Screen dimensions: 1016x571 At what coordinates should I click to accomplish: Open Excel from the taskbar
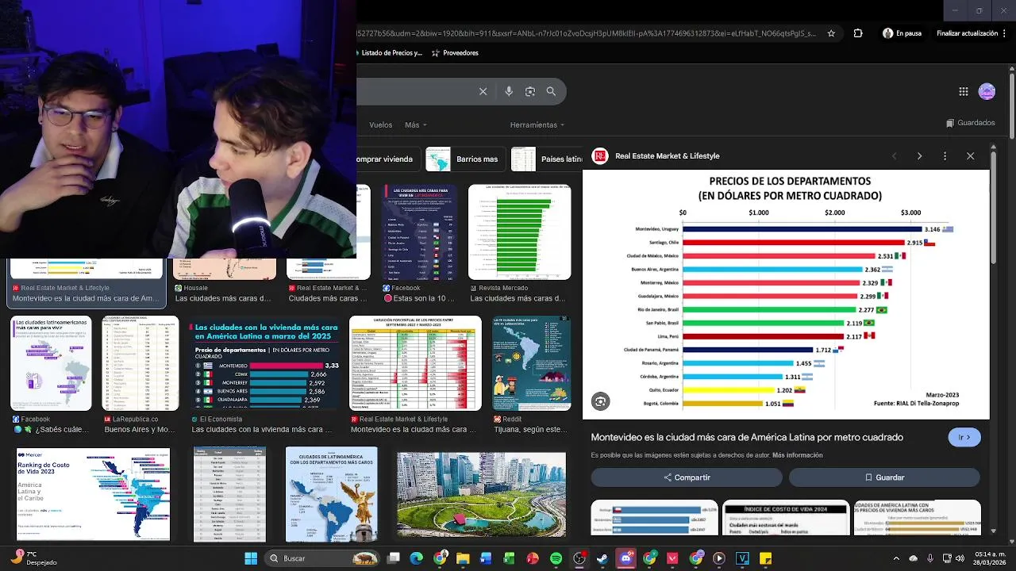pos(509,558)
